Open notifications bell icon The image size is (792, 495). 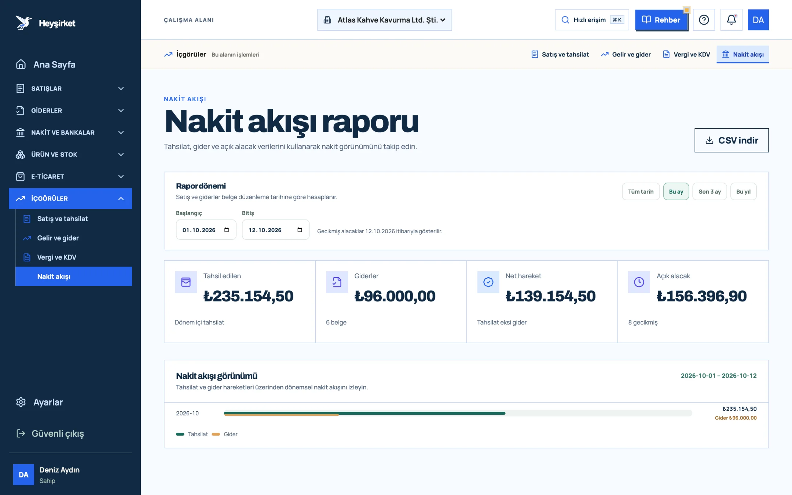[x=731, y=20]
